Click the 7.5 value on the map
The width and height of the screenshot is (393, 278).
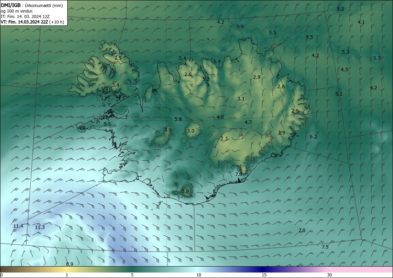[x=325, y=247]
